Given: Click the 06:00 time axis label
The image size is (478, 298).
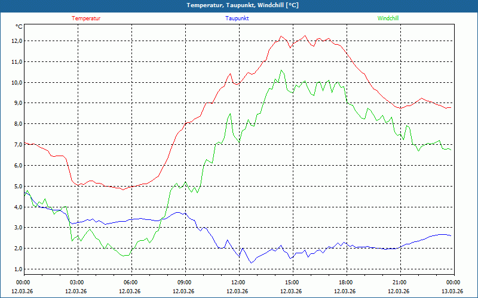Looking at the screenshot, I should [x=130, y=283].
